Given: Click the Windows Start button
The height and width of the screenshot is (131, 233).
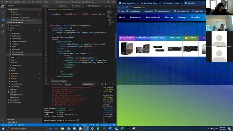Looking at the screenshot, I should (3, 128).
